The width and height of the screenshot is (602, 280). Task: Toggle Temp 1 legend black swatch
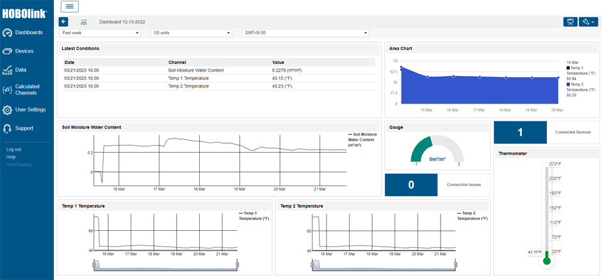(x=568, y=68)
